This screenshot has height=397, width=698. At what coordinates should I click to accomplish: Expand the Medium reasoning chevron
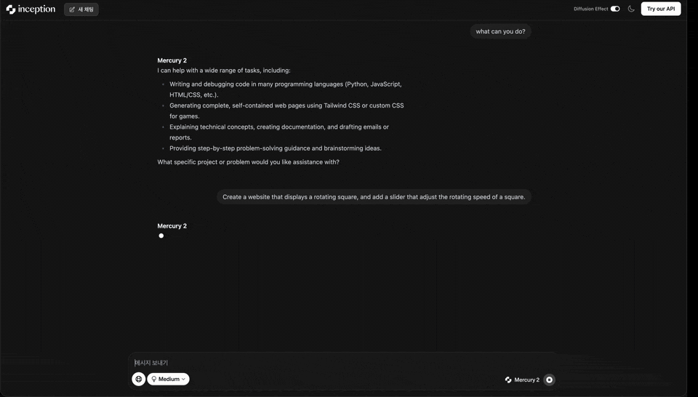[x=183, y=379]
